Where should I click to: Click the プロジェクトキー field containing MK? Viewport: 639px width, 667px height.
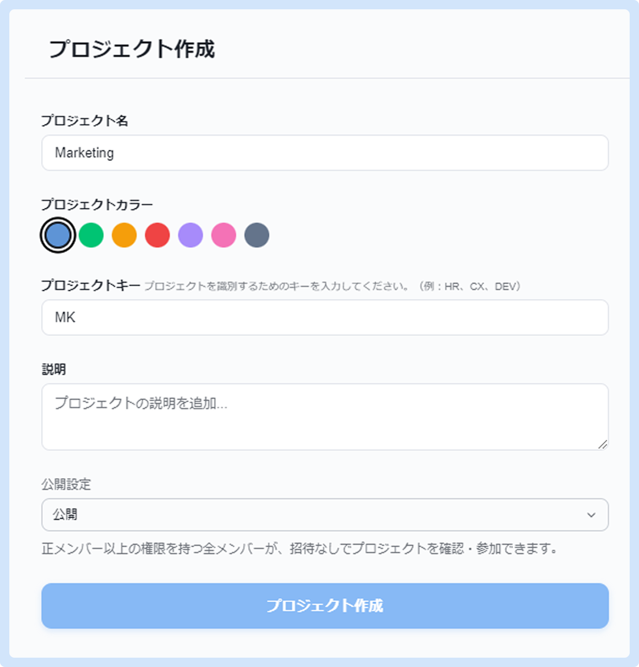tap(325, 317)
